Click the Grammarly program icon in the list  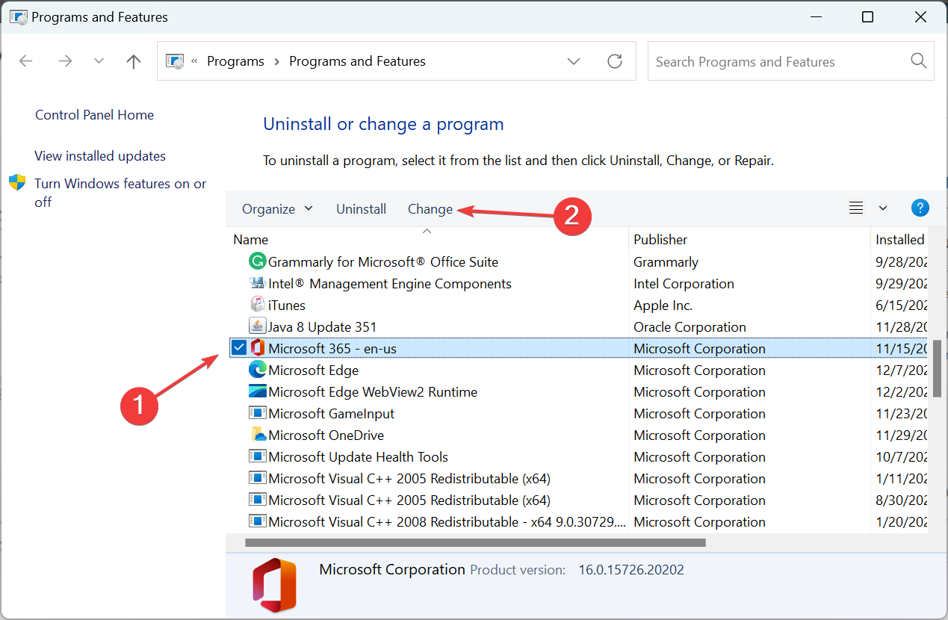(x=257, y=261)
